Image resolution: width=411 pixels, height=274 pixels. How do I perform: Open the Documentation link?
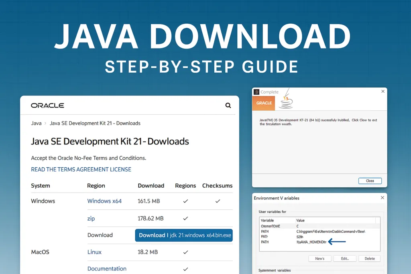(x=107, y=268)
